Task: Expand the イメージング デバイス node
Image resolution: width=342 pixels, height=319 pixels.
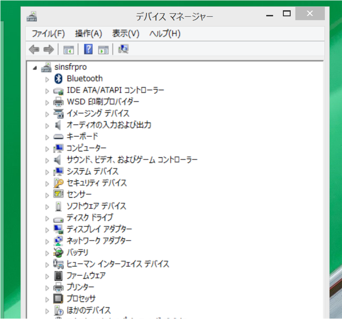Action: 47,114
